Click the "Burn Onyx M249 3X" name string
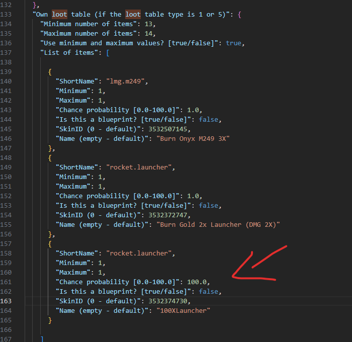This screenshot has width=352, height=342. coord(193,139)
